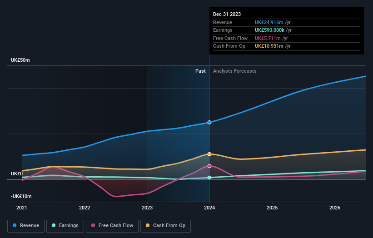Click the -UK£10m y-axis label
The width and height of the screenshot is (373, 238).
[21, 196]
